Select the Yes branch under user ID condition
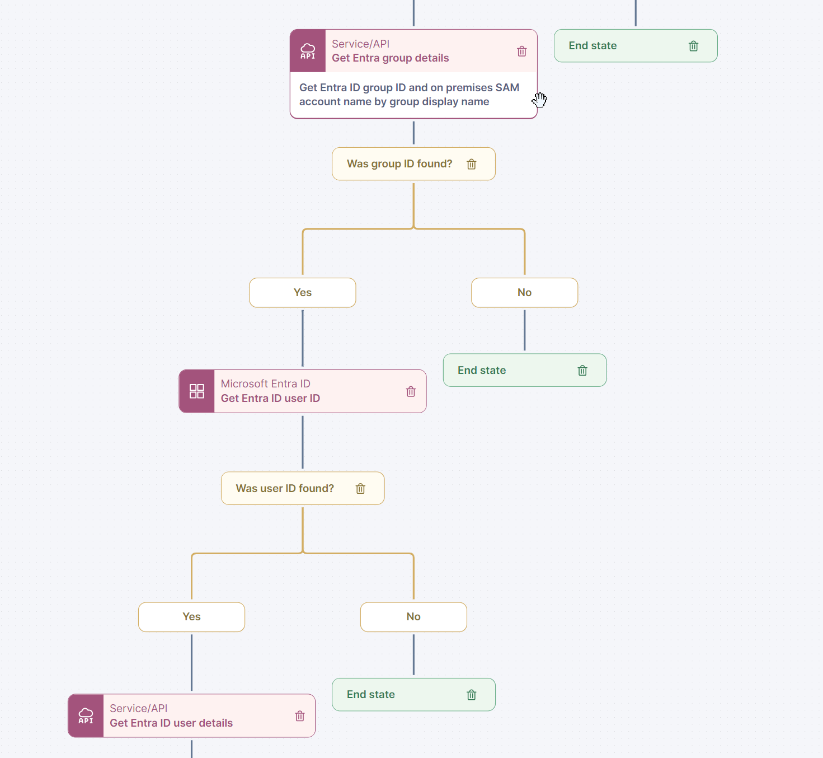 191,617
